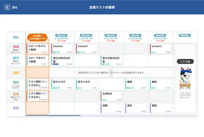Select the 国語 subject row label
The width and height of the screenshot is (204, 137).
click(x=16, y=73)
